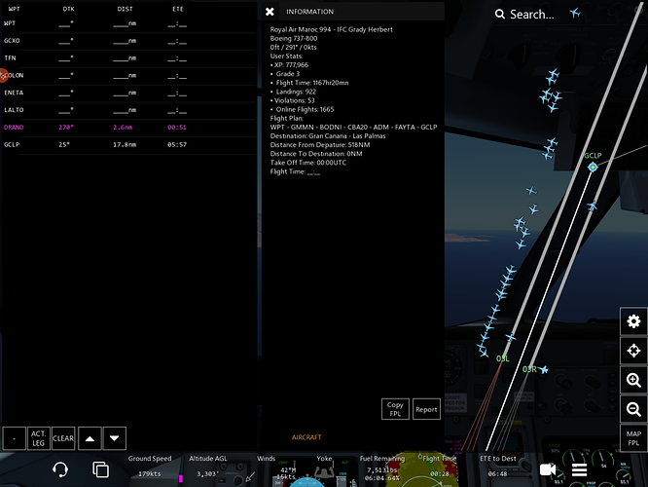Report this pilot
The image size is (648, 487).
[426, 409]
